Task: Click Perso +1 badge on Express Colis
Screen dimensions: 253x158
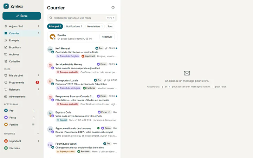Action: (104, 112)
